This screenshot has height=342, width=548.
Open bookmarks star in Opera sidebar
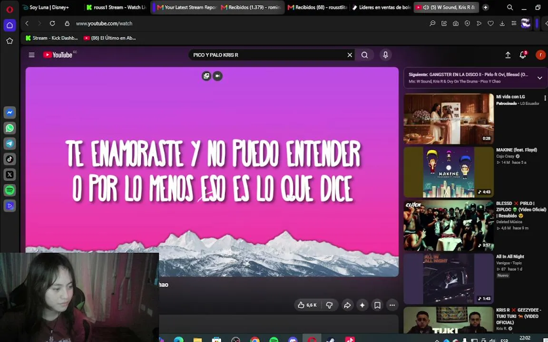(x=10, y=41)
